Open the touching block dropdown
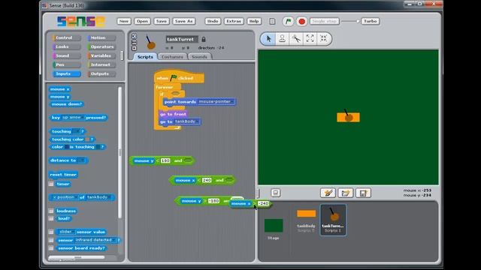This screenshot has width=481, height=270. [x=76, y=131]
